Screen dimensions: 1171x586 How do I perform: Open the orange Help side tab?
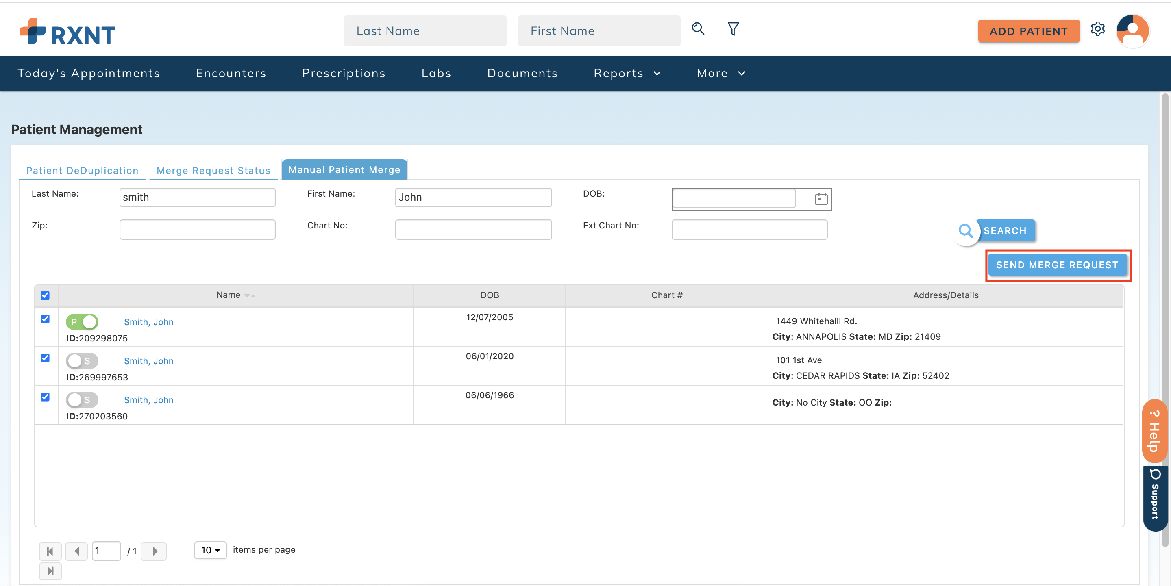point(1154,431)
